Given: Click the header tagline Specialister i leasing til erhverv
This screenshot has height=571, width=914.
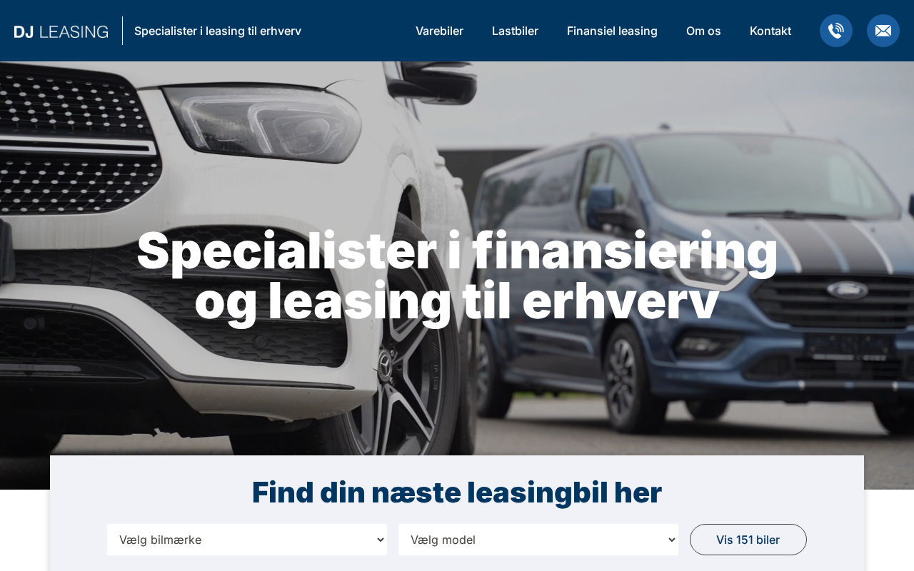Looking at the screenshot, I should [218, 31].
